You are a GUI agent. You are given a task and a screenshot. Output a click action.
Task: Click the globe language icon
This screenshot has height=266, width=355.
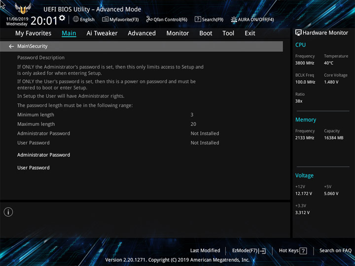pos(76,19)
